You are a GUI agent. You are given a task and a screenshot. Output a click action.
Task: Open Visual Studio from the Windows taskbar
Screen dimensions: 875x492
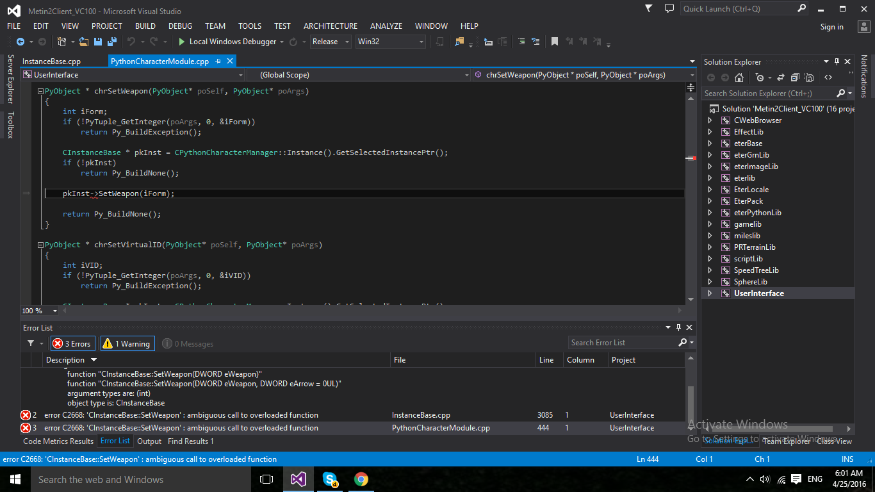point(298,479)
